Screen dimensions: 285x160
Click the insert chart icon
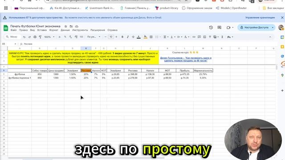[204, 37]
